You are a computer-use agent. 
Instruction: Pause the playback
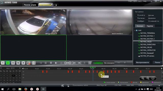click(51, 63)
